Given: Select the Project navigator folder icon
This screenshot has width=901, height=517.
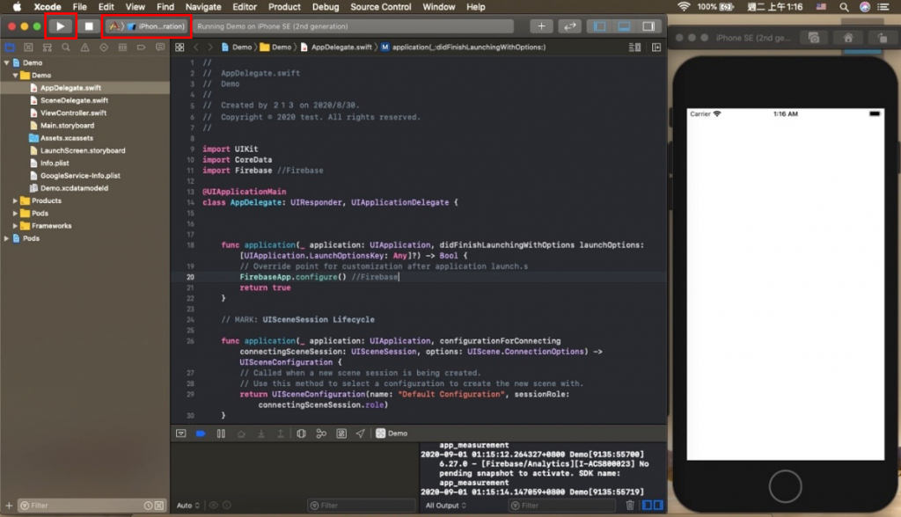Looking at the screenshot, I should click(x=10, y=47).
